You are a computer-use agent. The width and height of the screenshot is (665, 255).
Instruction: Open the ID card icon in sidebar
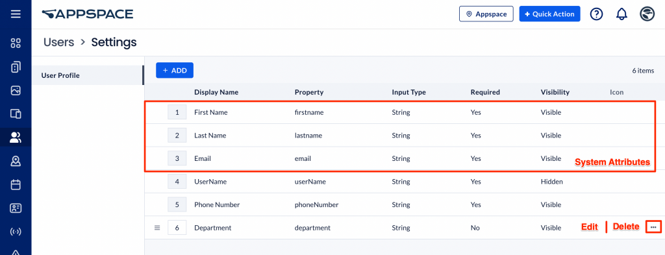[16, 208]
